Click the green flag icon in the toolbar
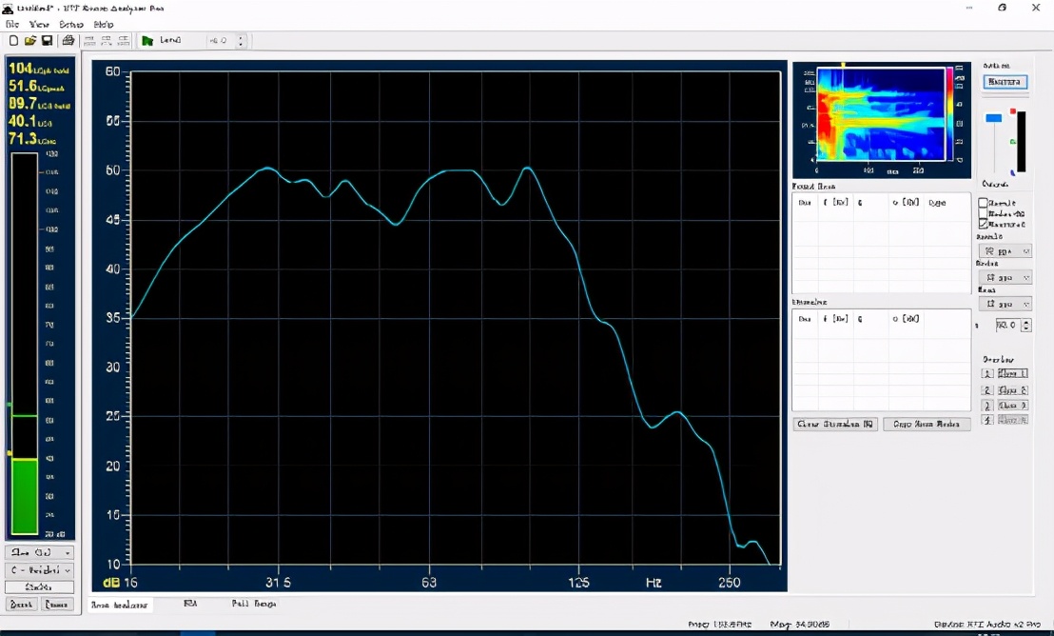Image resolution: width=1054 pixels, height=636 pixels. pos(147,40)
